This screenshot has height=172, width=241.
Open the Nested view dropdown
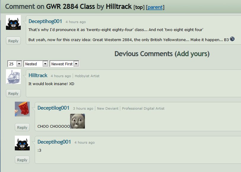36,64
